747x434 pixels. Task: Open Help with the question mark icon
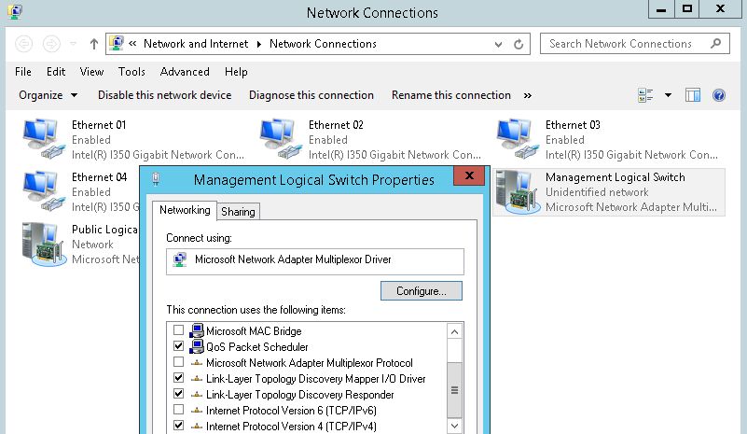point(719,95)
